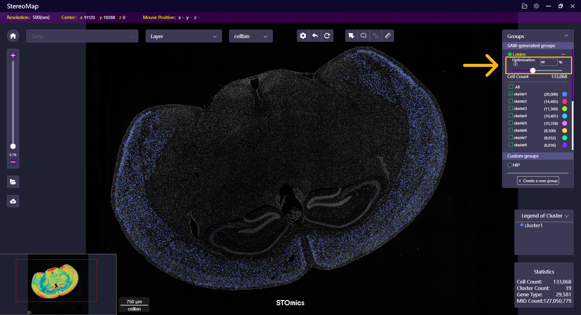This screenshot has height=315, width=581.
Task: Activate the ruler measurement tool
Action: tap(388, 36)
